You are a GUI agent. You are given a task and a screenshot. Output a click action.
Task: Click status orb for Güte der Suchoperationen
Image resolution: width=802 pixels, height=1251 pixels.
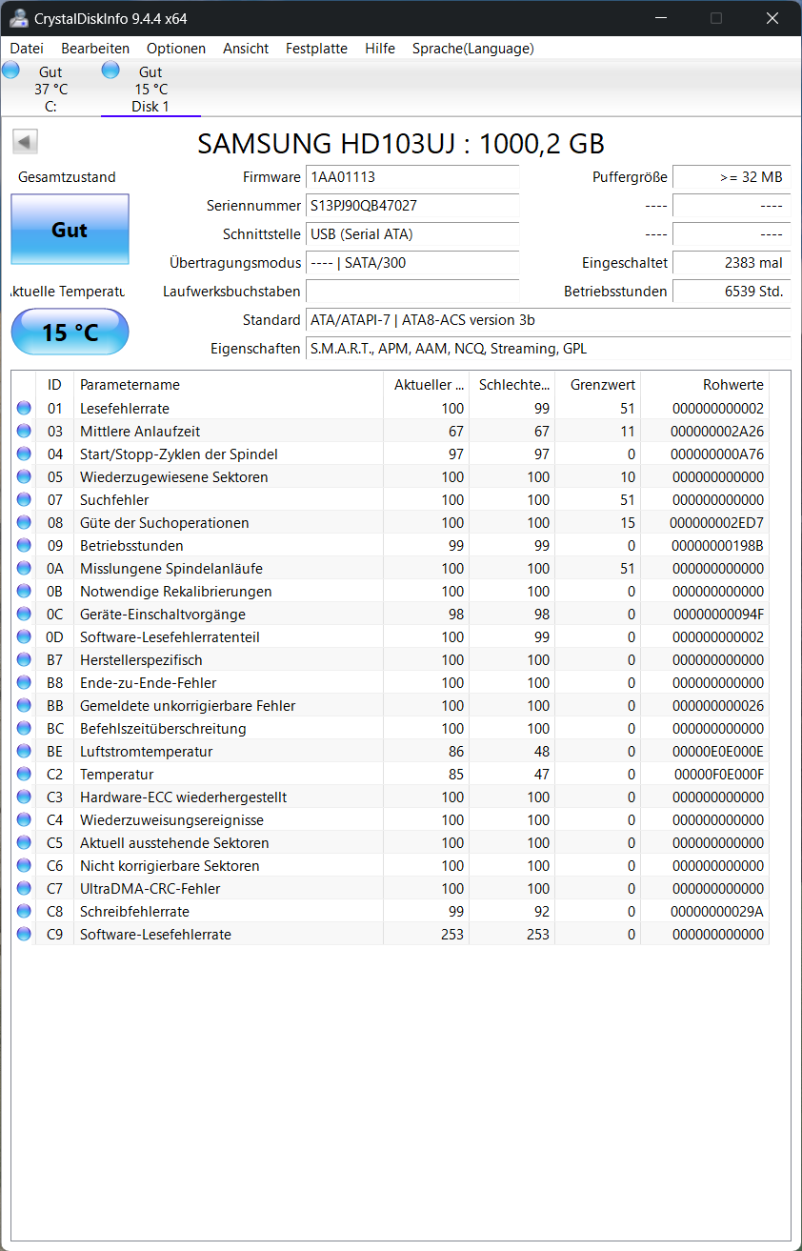tap(24, 522)
